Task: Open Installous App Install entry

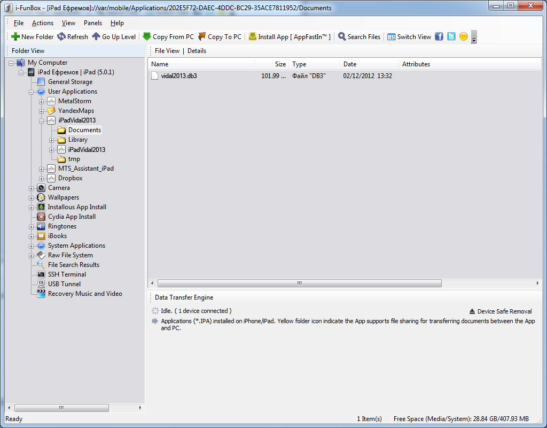Action: tap(77, 207)
